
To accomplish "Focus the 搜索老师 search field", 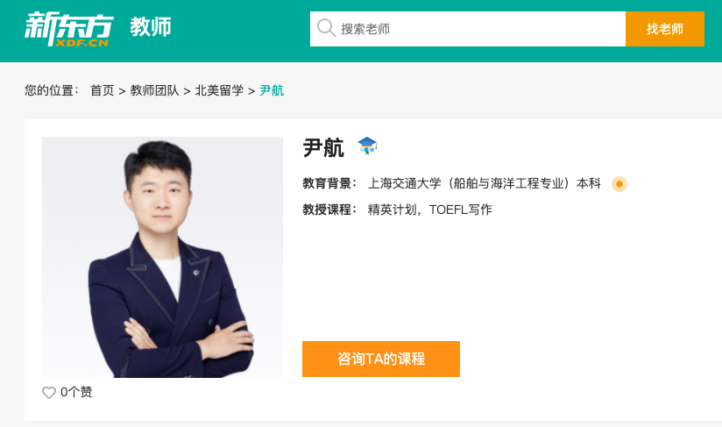I will click(x=468, y=29).
